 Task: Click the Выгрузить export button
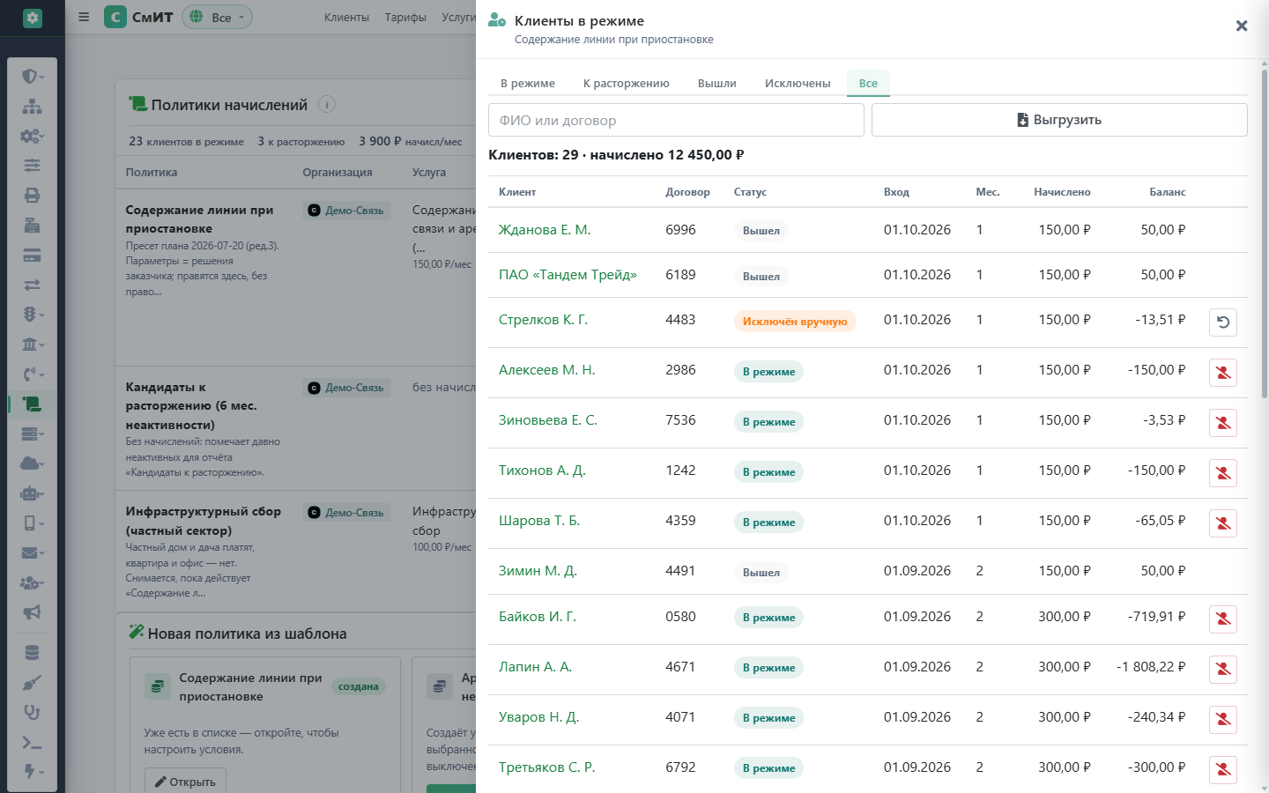click(x=1059, y=120)
